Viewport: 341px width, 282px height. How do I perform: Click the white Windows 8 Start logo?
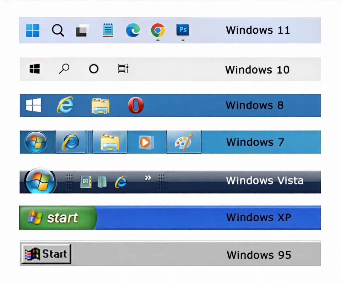33,105
